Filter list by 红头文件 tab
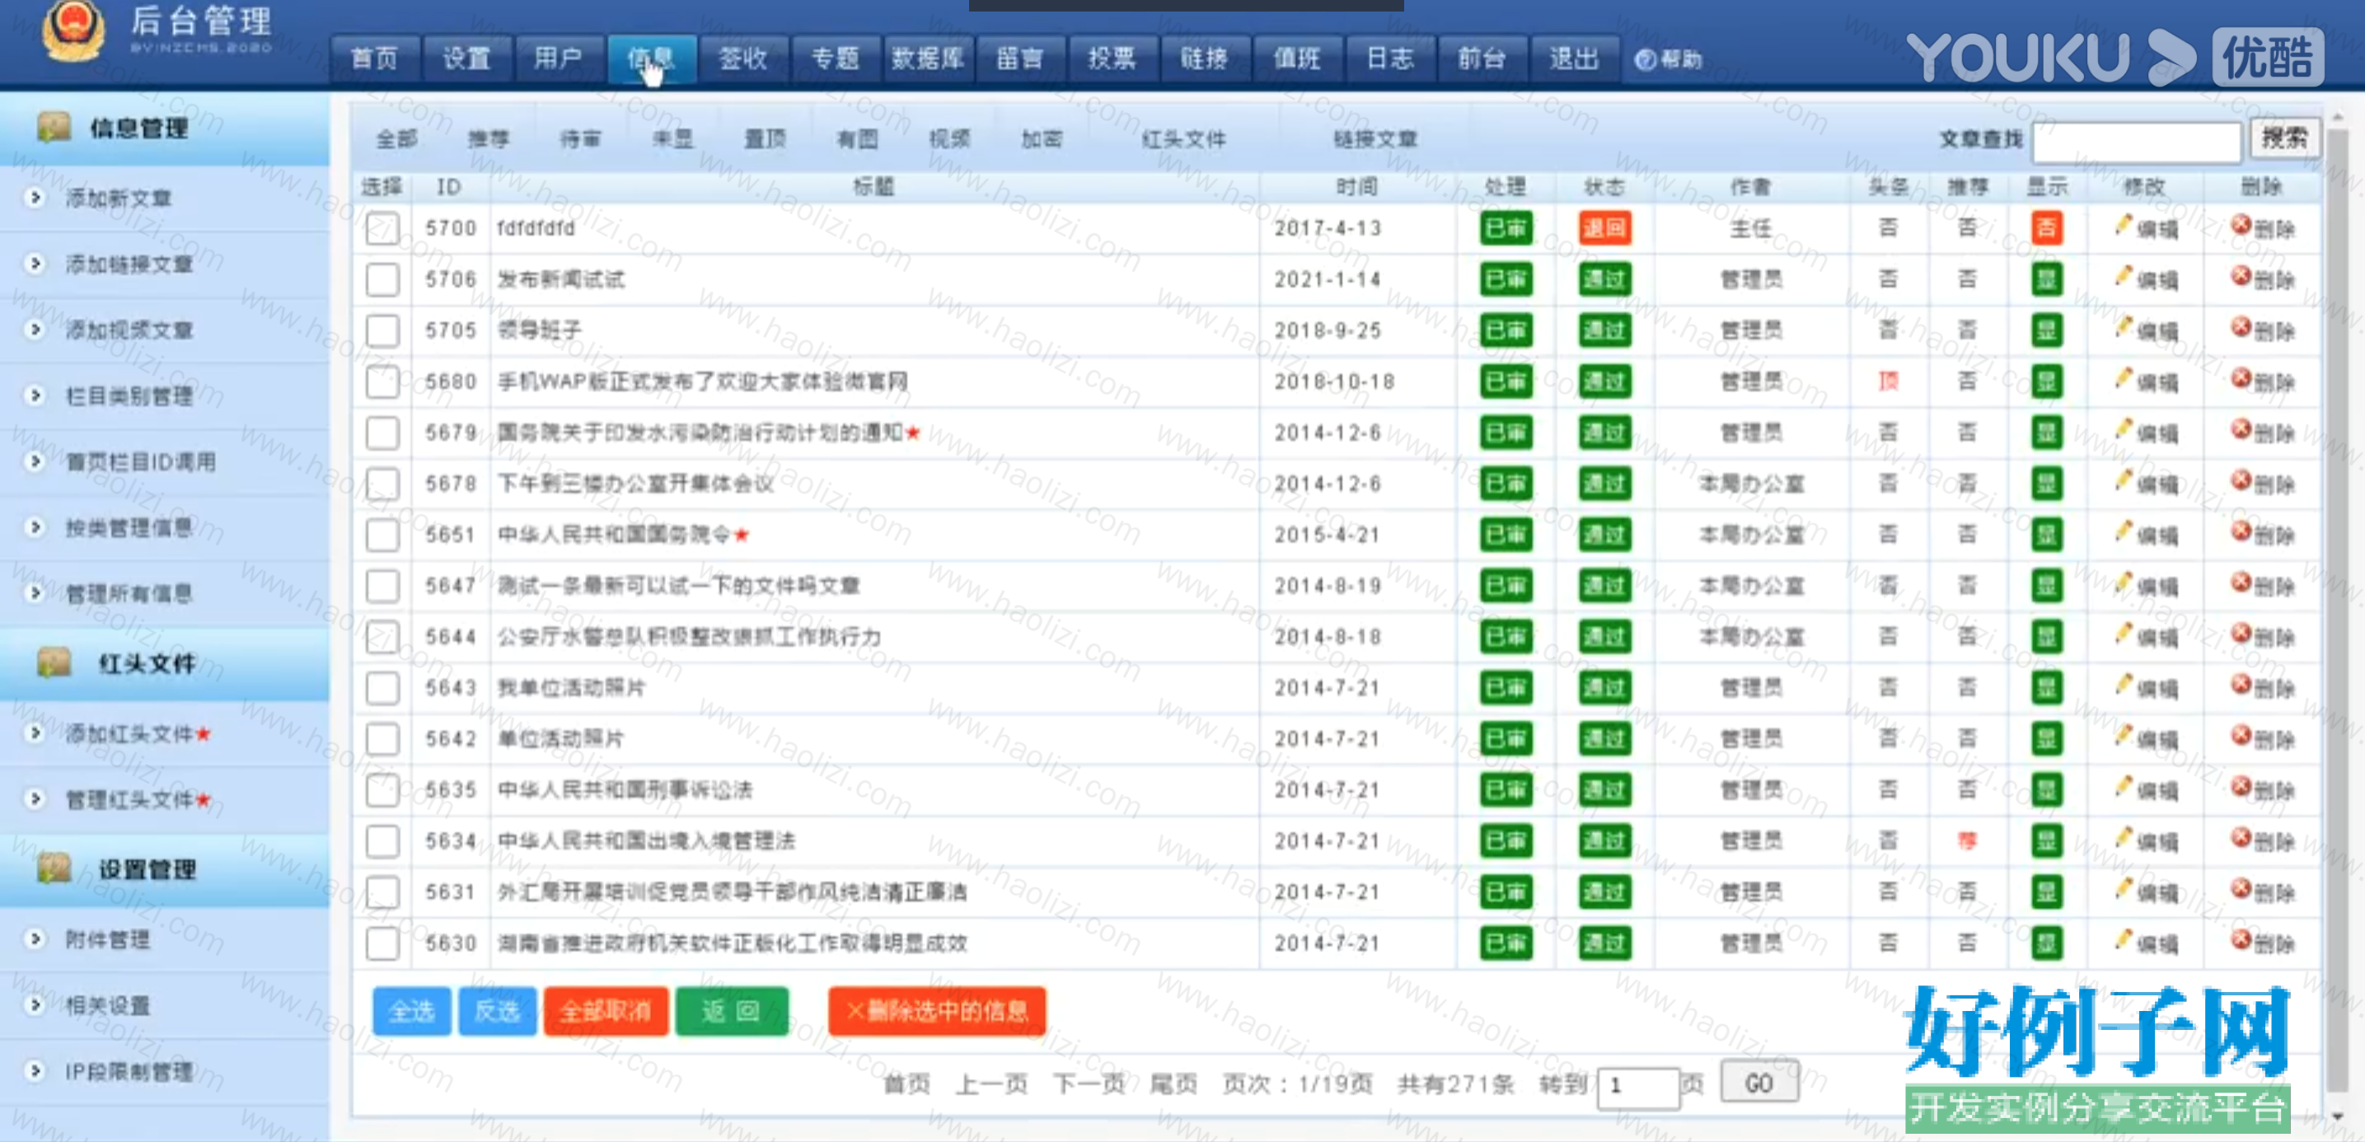This screenshot has width=2365, height=1142. (1183, 138)
